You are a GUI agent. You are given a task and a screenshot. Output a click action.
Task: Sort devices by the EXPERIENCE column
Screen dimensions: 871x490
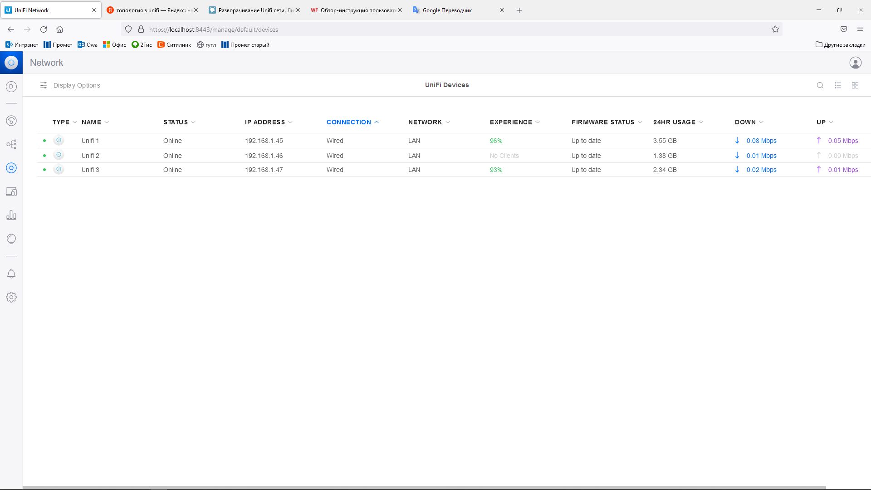tap(515, 122)
